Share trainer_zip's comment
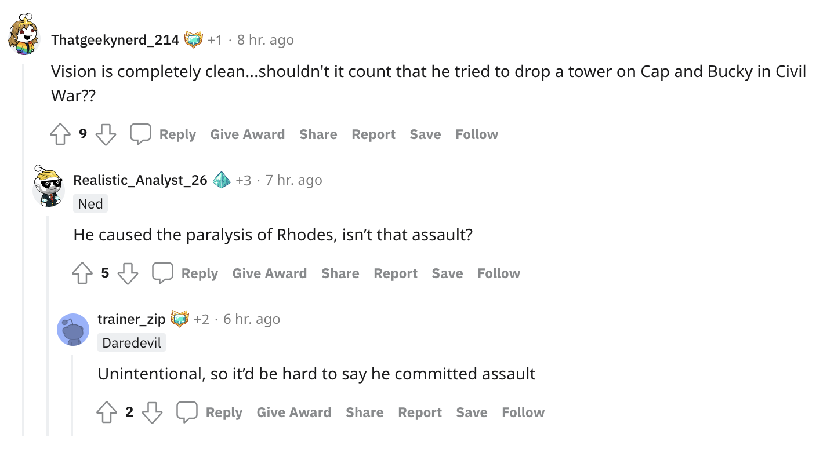This screenshot has height=460, width=834. [x=365, y=412]
